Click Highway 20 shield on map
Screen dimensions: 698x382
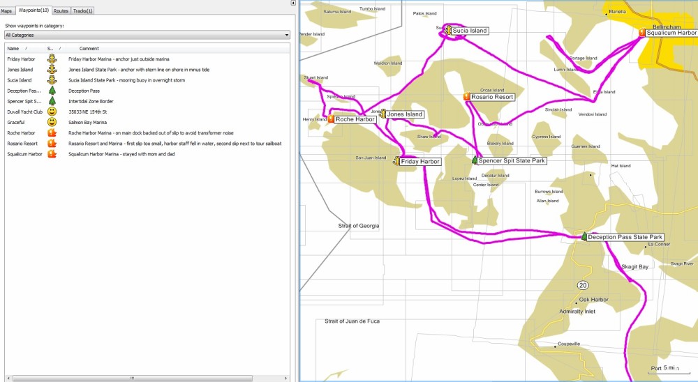coord(581,286)
